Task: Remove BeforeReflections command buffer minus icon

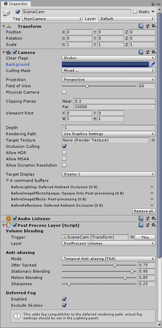Action: [152, 206]
